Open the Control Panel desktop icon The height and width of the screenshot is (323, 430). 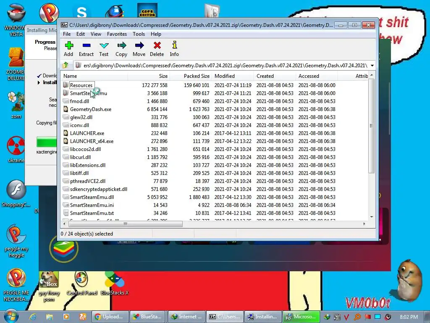click(82, 283)
